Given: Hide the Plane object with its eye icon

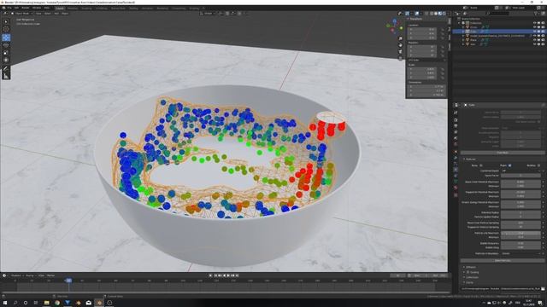Looking at the screenshot, I should coord(534,40).
